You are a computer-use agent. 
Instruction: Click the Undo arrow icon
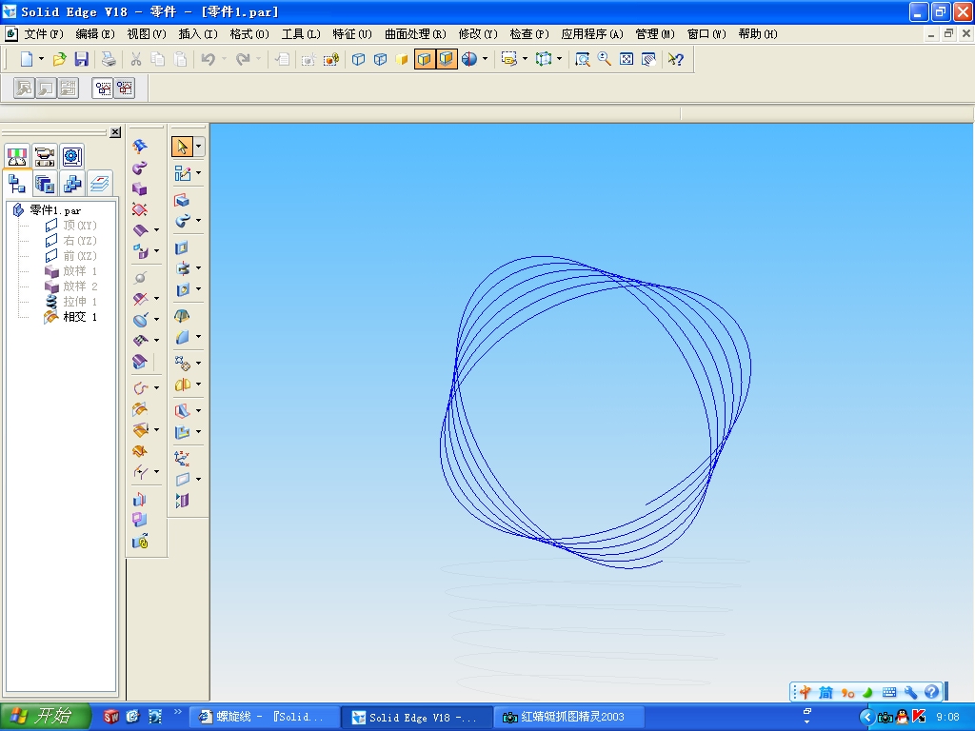pos(209,59)
